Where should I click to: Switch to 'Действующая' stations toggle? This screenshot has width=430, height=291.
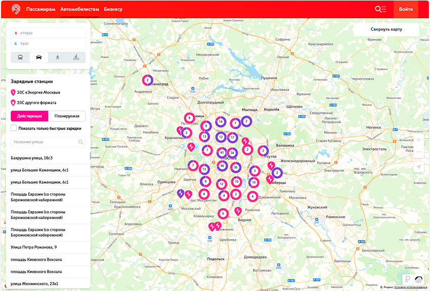[29, 116]
